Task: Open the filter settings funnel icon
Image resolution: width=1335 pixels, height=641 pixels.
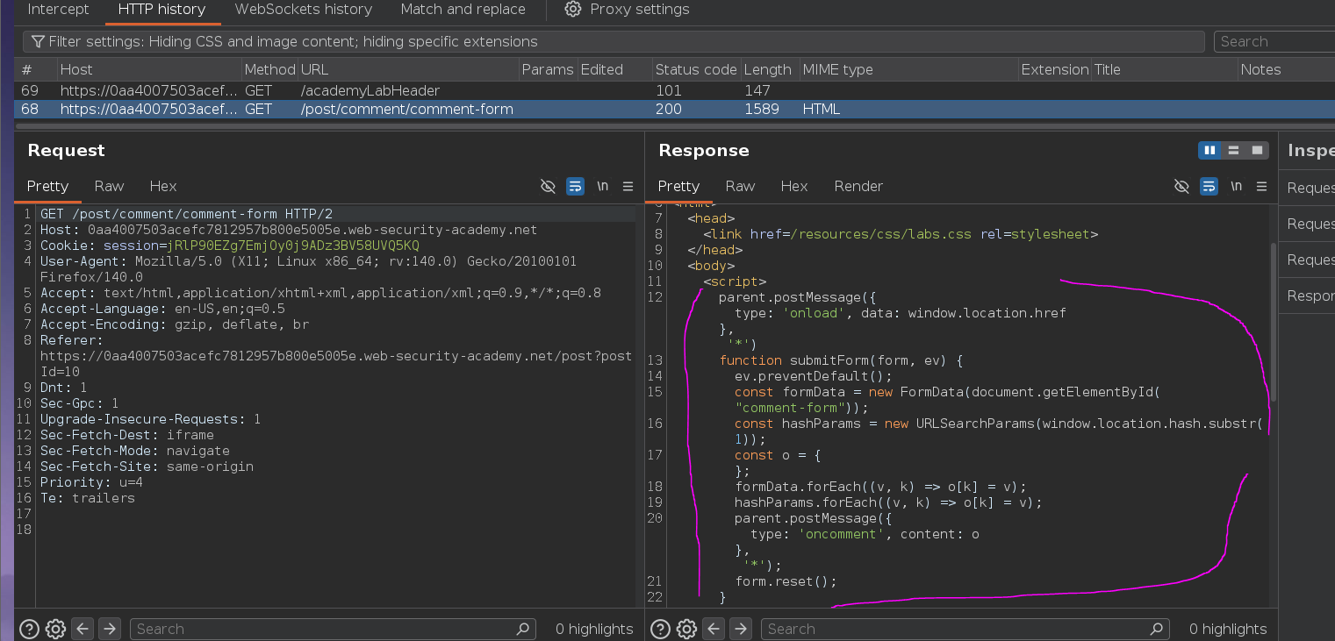Action: coord(38,41)
